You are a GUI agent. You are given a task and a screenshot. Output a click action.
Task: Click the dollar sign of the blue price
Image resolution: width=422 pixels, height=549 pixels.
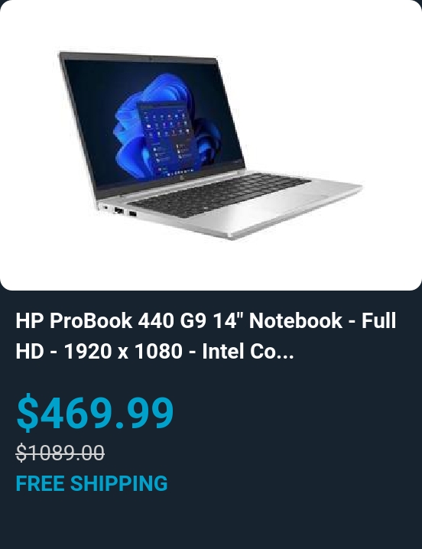pyautogui.click(x=28, y=412)
